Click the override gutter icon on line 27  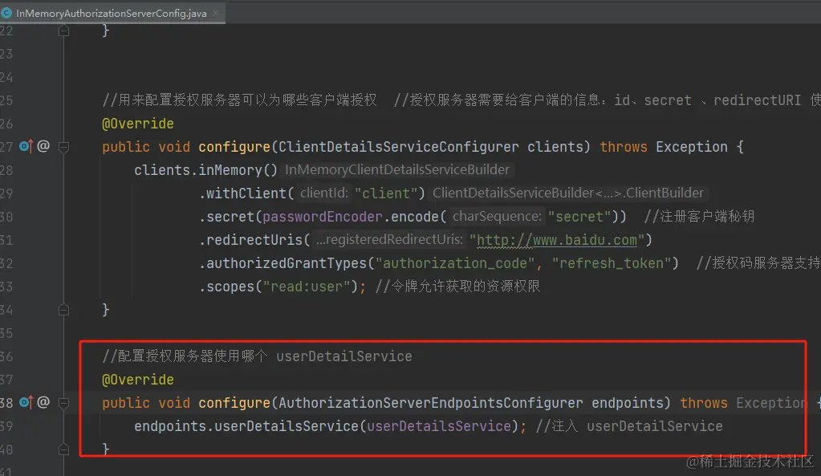tap(26, 146)
